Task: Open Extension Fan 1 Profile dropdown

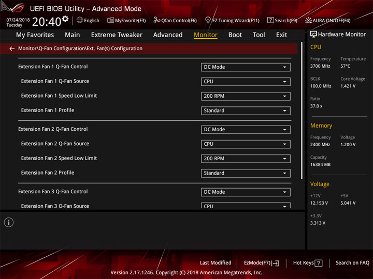Action: click(x=246, y=111)
